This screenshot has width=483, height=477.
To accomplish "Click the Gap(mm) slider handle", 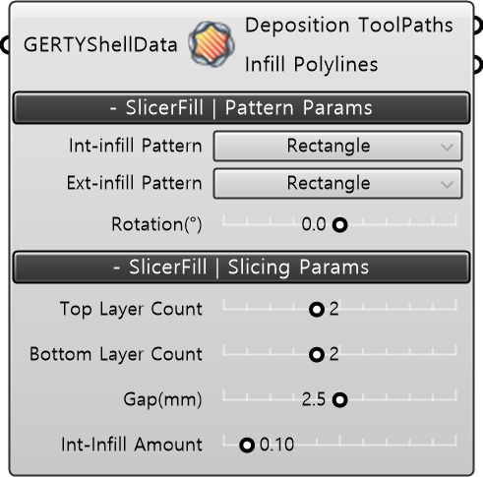I will [x=339, y=400].
